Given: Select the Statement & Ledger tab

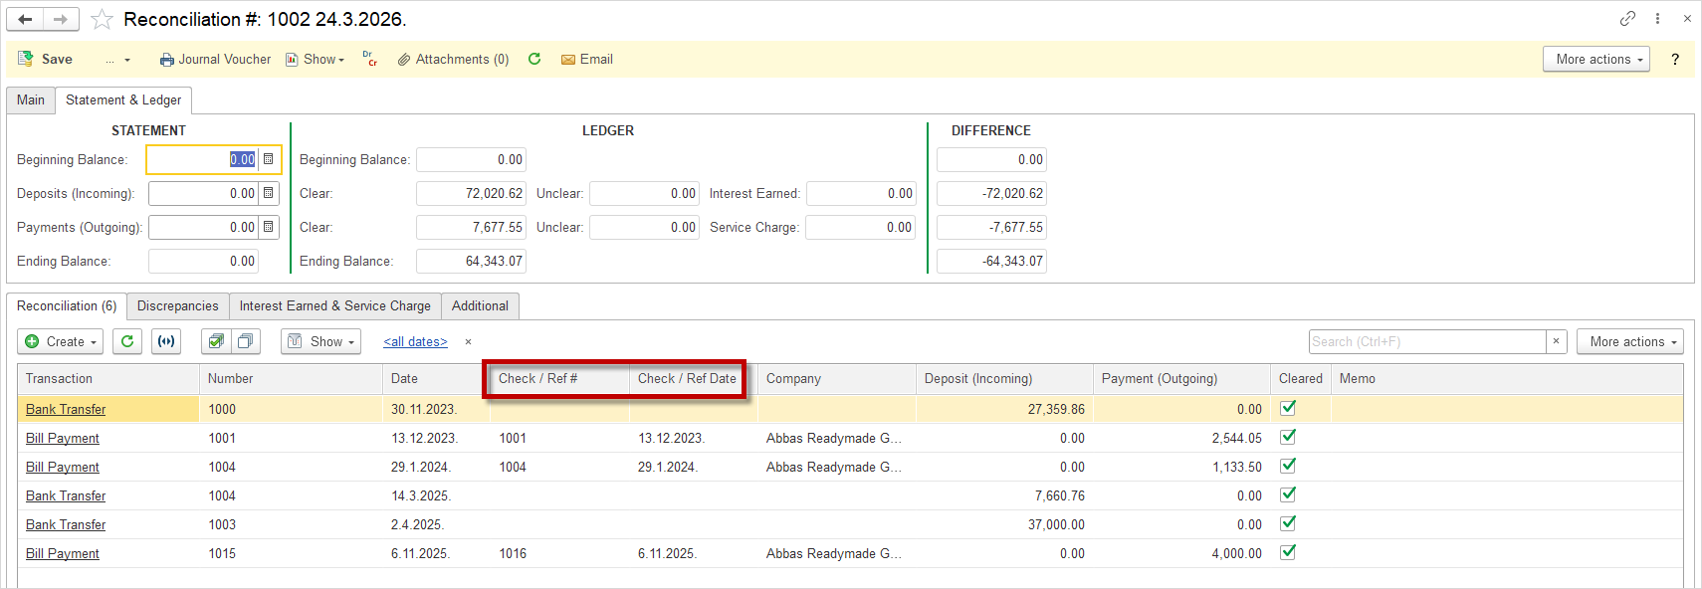Looking at the screenshot, I should coord(123,99).
